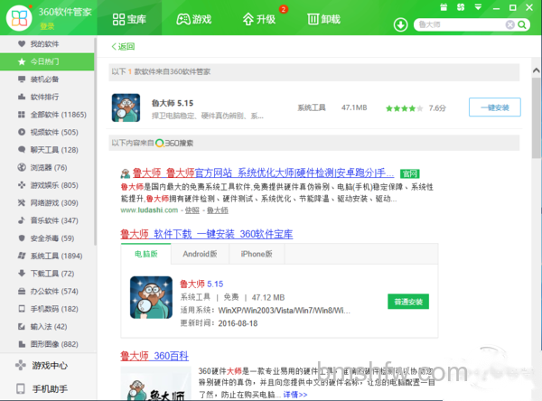Click the star rating of 鲁大师
Viewport: 542px width, 401px height.
(404, 108)
